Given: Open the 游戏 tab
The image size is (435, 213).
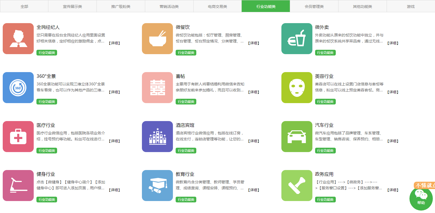Looking at the screenshot, I should click(x=411, y=6).
